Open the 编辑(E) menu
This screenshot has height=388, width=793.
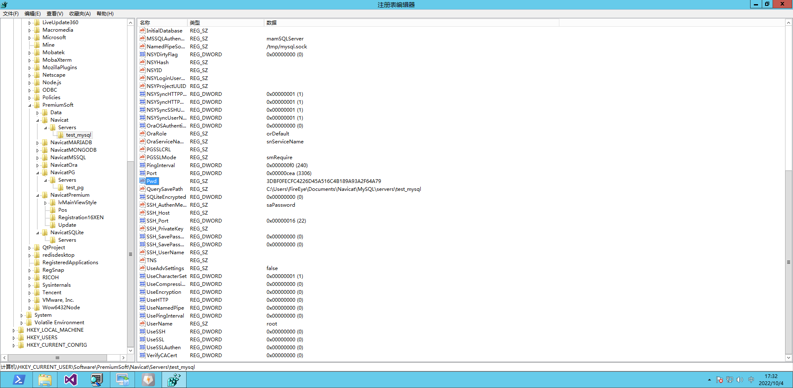[x=32, y=14]
